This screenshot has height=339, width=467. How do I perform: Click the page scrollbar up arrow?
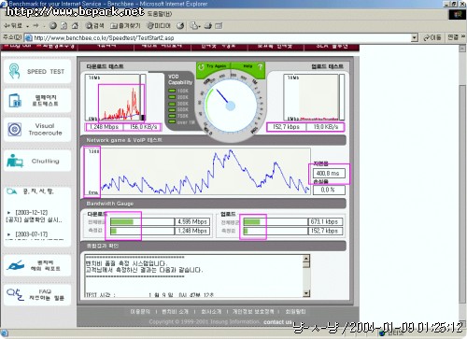click(x=462, y=48)
